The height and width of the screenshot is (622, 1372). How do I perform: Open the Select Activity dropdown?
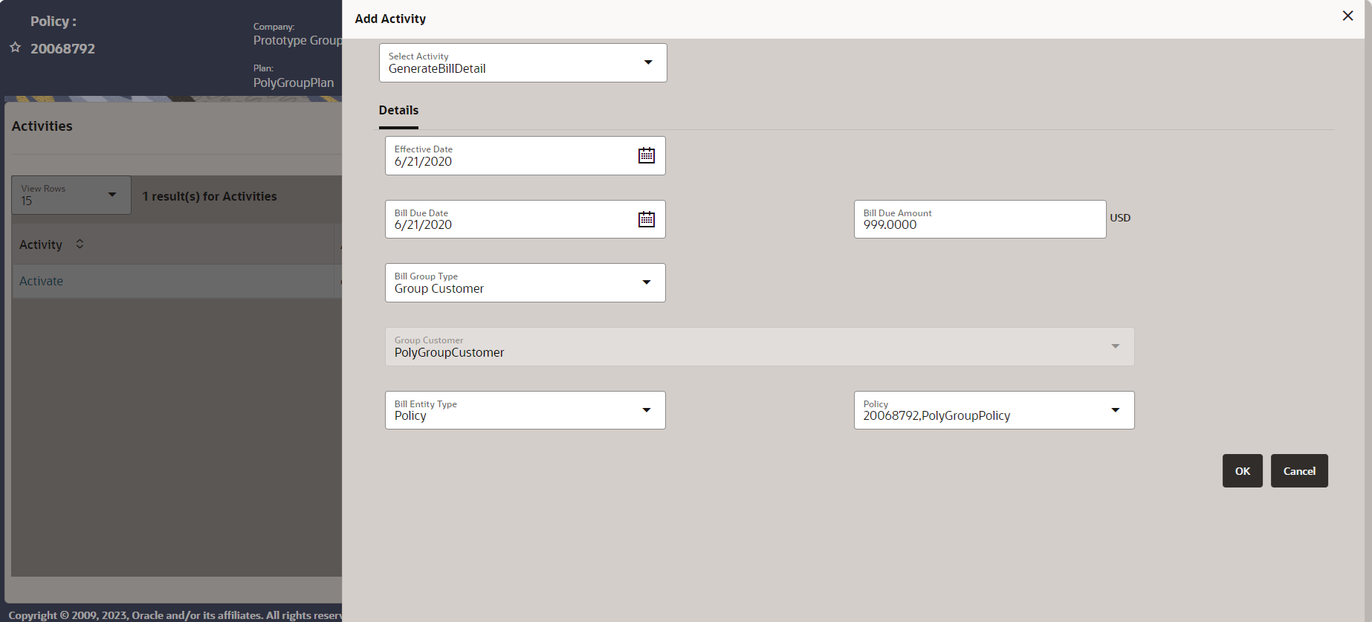522,62
